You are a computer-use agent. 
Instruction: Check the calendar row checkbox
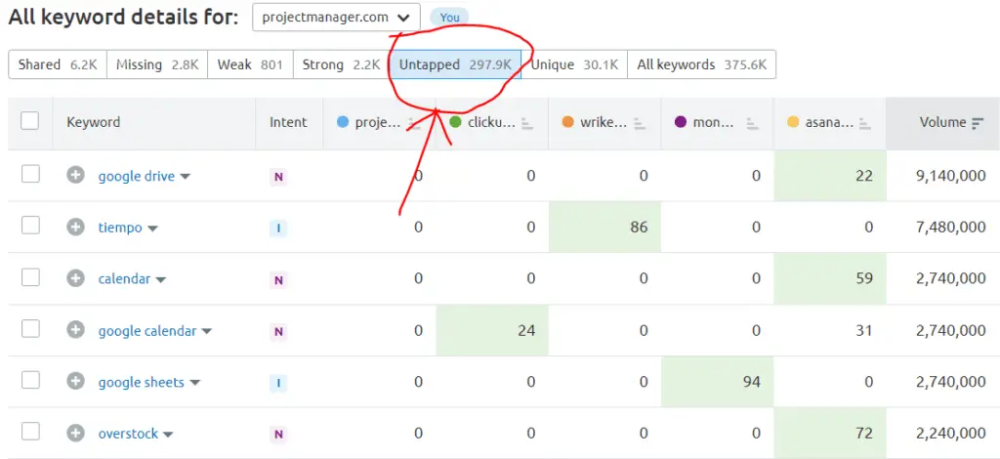tap(30, 277)
